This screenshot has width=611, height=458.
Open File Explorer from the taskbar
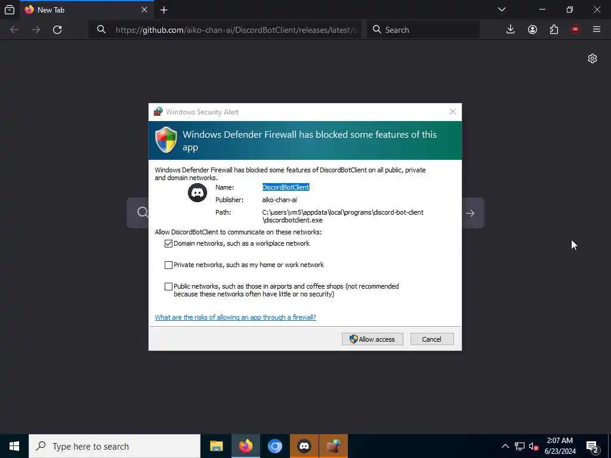point(216,446)
